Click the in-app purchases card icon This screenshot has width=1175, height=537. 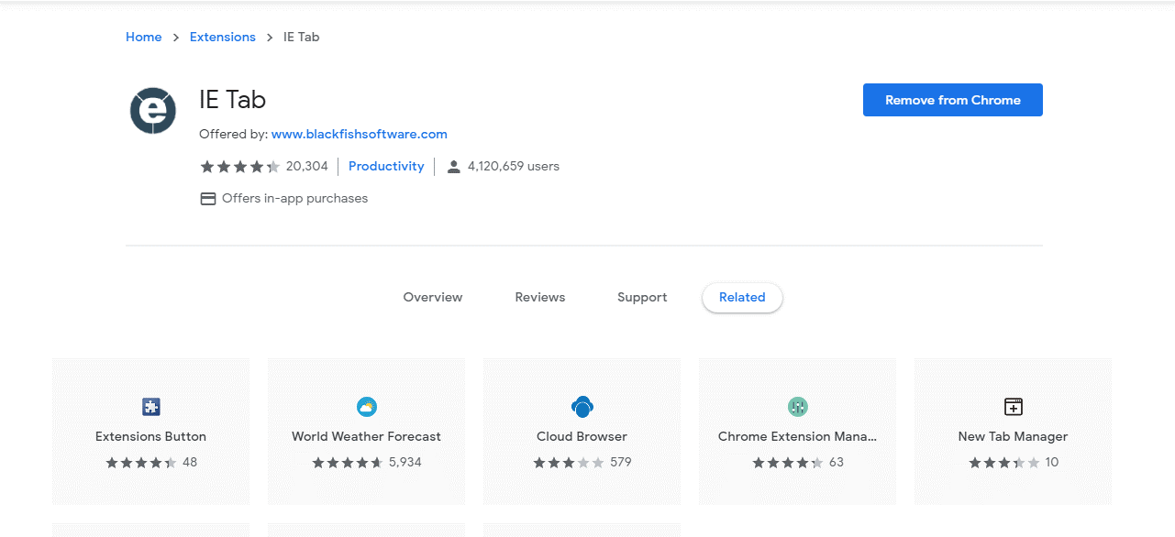208,199
